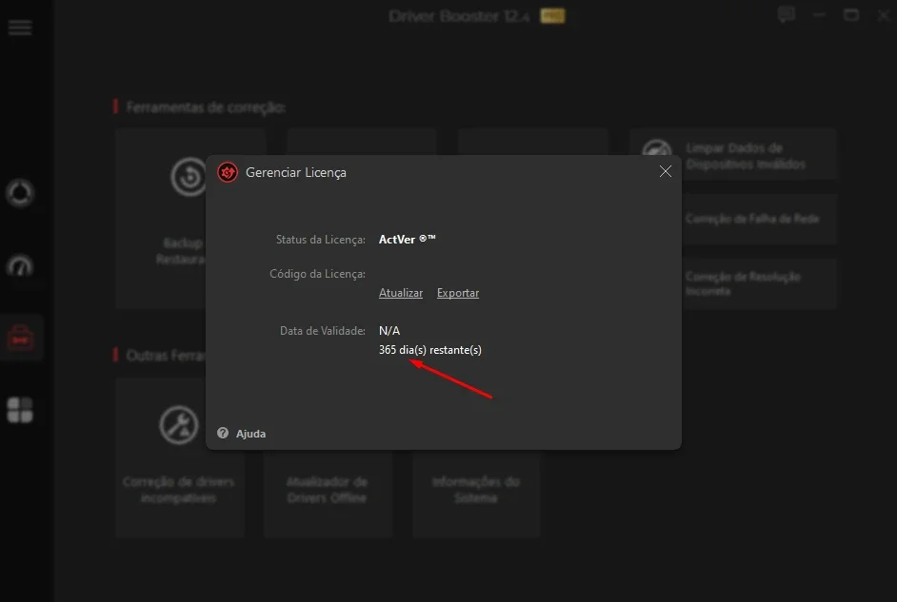Open the speedometer boost icon in sidebar
Screen dimensions: 897x602
coord(20,266)
